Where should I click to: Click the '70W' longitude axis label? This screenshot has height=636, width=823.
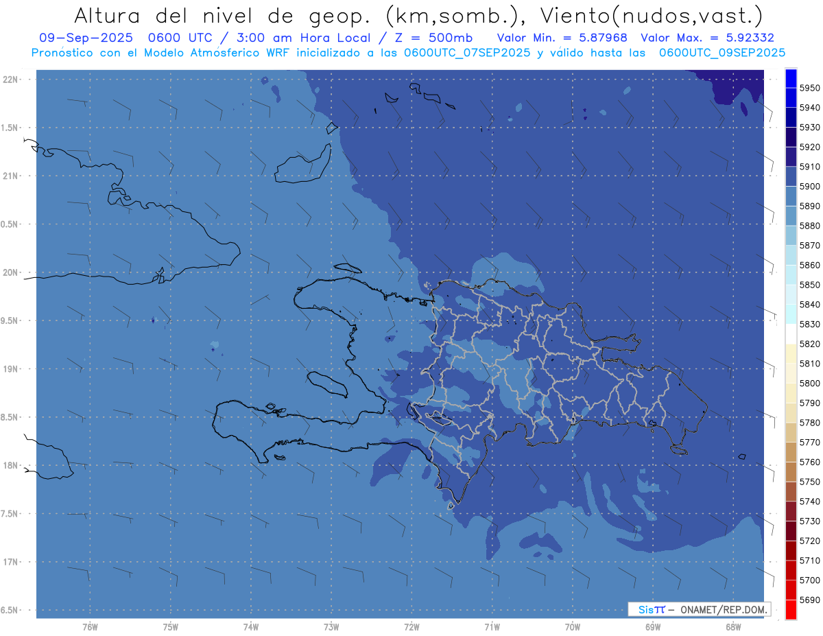pyautogui.click(x=573, y=627)
